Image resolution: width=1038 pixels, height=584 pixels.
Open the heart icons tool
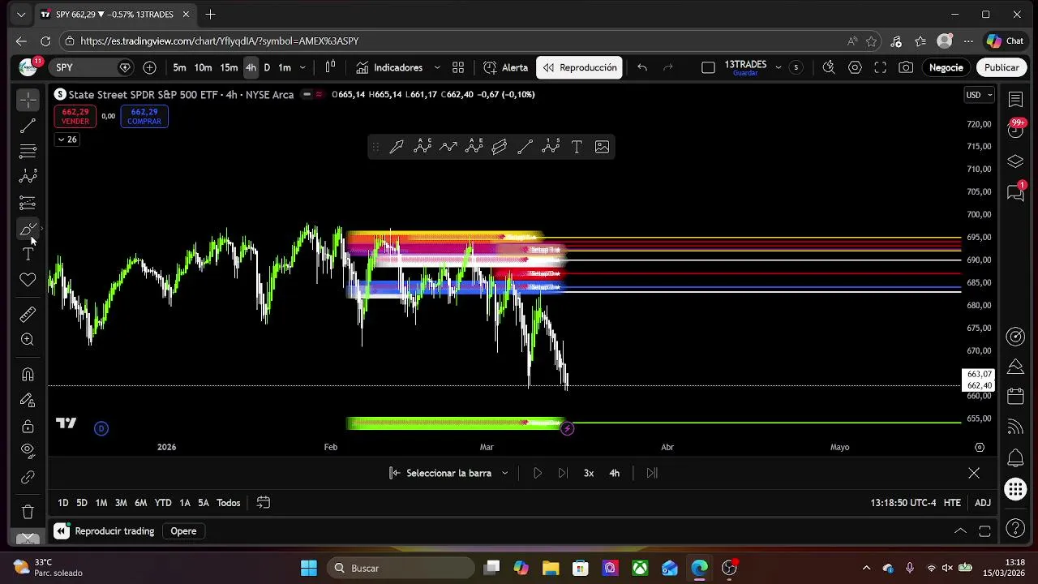point(28,280)
